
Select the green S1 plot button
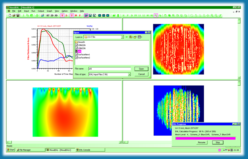[140, 15]
